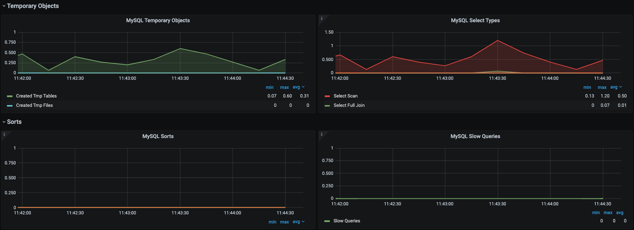This screenshot has height=230, width=634.
Task: Show info tooltip icon on MySQL Select Types panel
Action: (322, 18)
